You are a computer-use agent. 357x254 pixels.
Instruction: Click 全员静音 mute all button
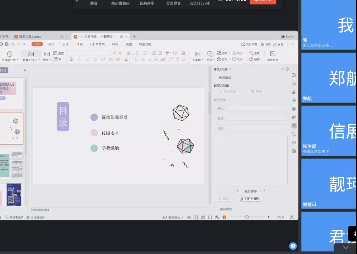173,3
